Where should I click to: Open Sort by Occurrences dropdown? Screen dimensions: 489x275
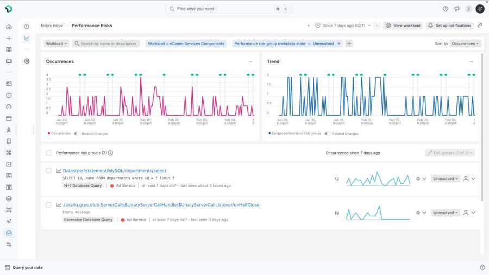465,43
